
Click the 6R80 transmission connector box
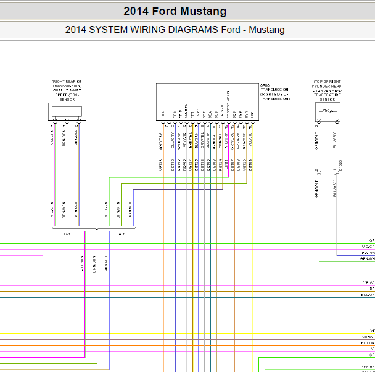[x=207, y=103]
